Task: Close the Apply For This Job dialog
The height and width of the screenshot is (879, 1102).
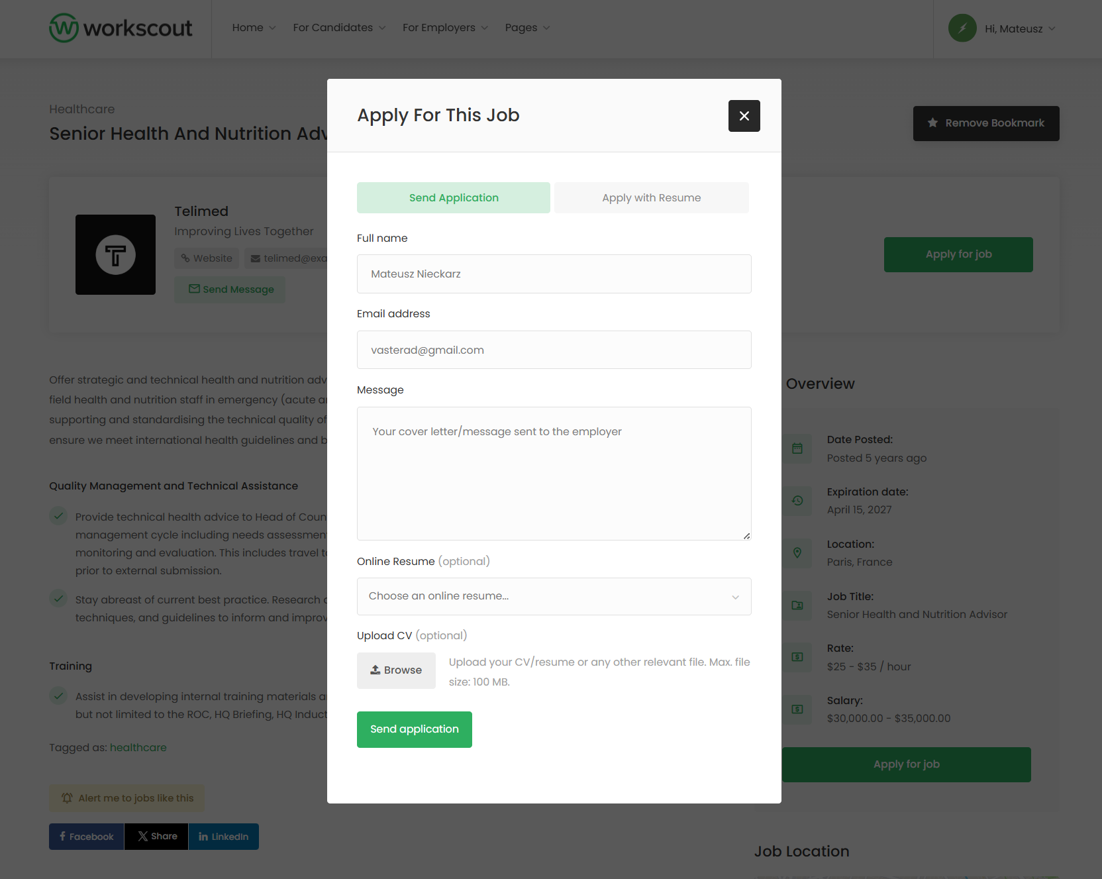Action: click(x=744, y=116)
